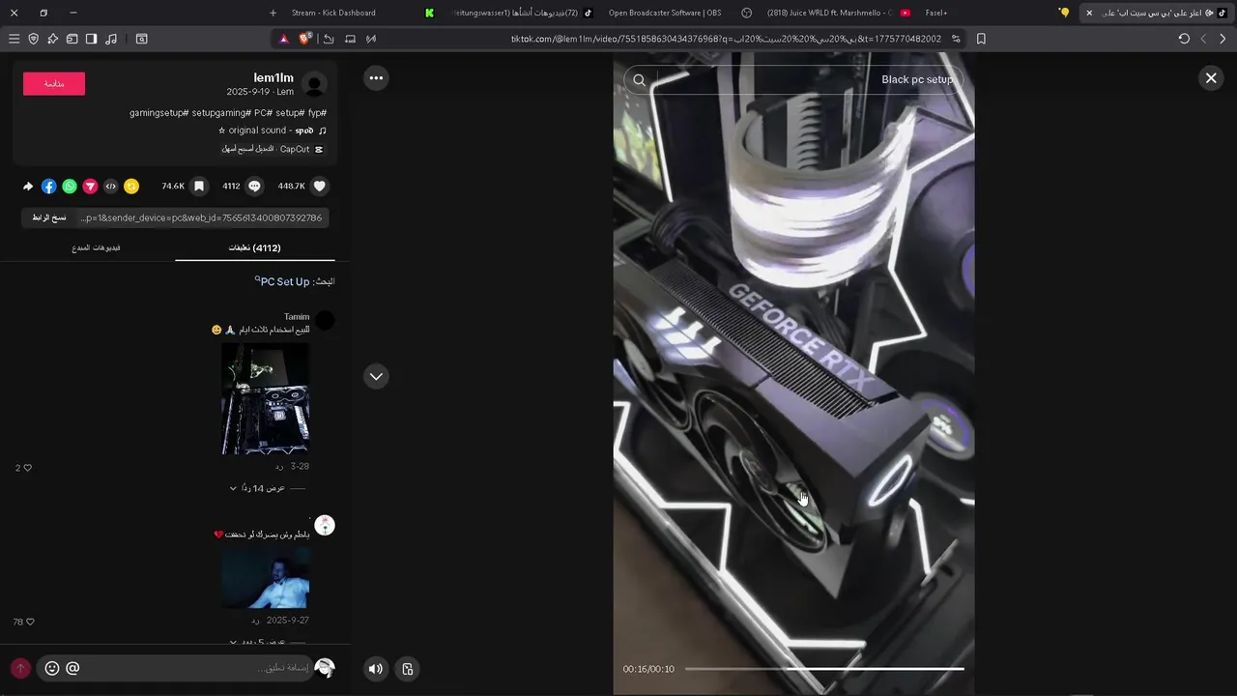Screen dimensions: 1237x696
Task: Click the pink follow button
Action: pyautogui.click(x=54, y=84)
